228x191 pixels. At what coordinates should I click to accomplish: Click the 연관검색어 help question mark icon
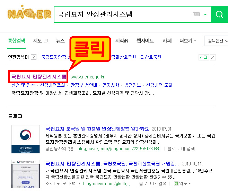(34, 57)
